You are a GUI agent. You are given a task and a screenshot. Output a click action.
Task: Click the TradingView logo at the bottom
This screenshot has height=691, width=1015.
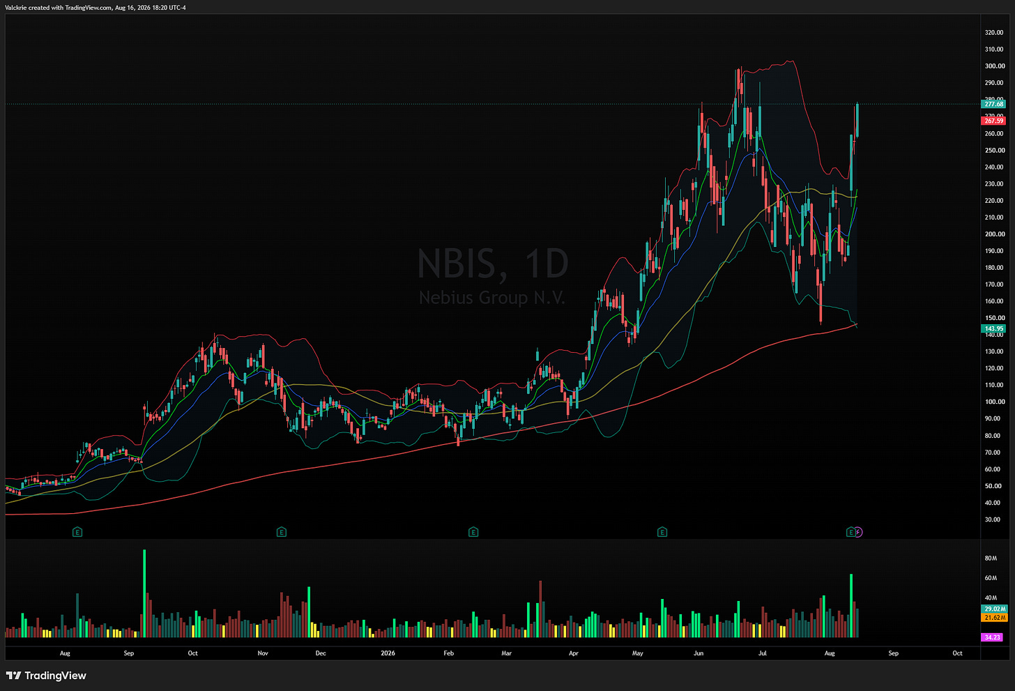tap(46, 676)
